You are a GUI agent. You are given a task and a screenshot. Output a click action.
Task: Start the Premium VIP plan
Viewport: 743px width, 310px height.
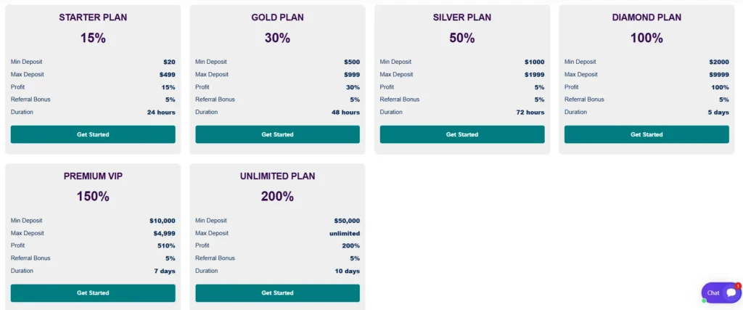[x=93, y=293]
